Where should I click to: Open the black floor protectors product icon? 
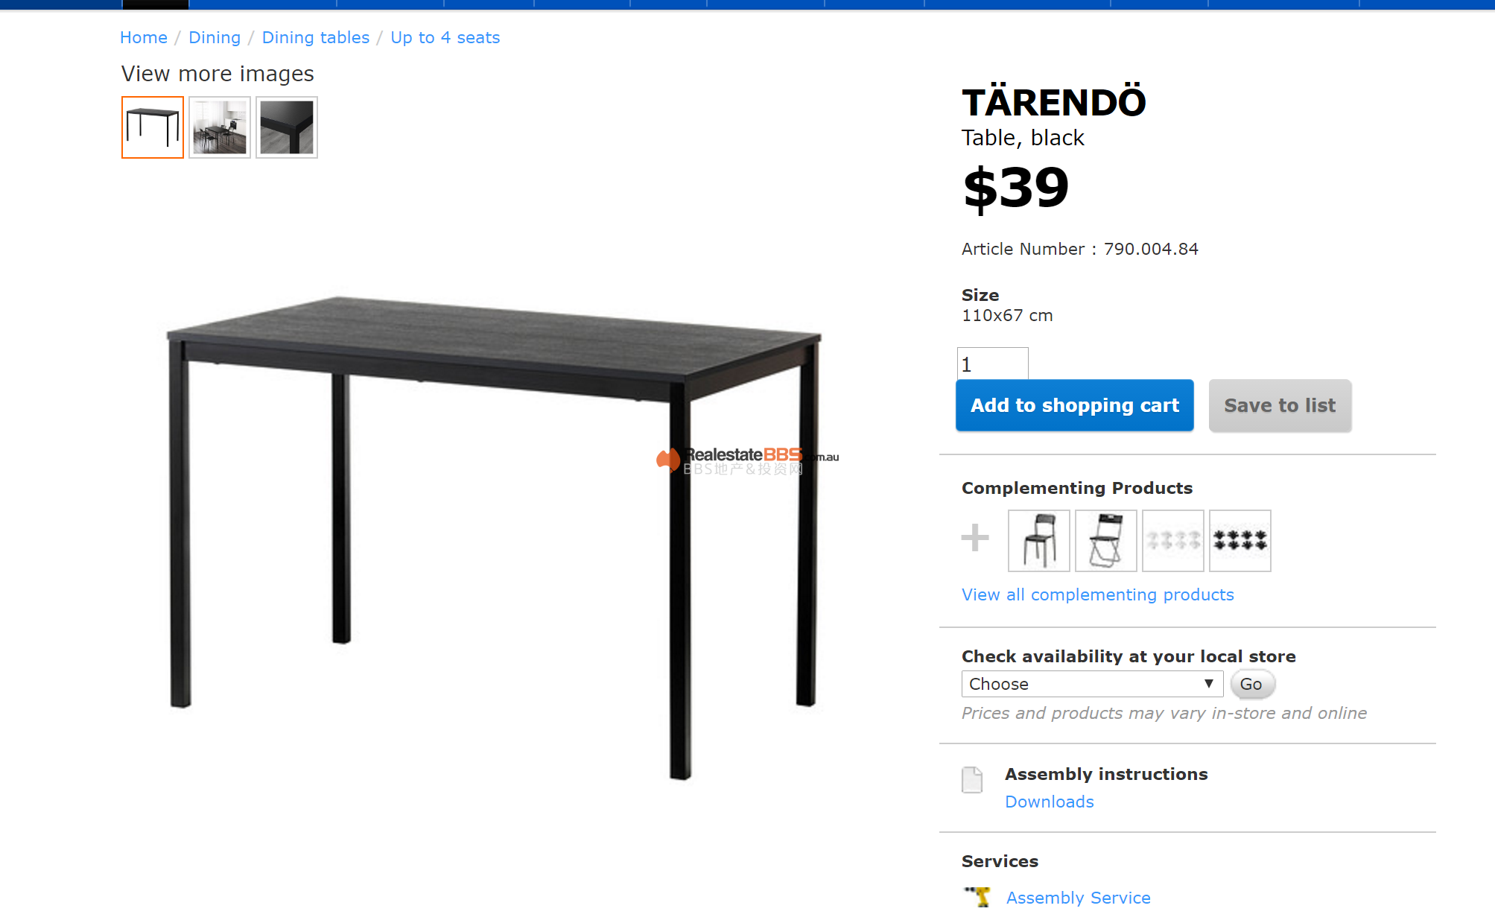click(1240, 541)
